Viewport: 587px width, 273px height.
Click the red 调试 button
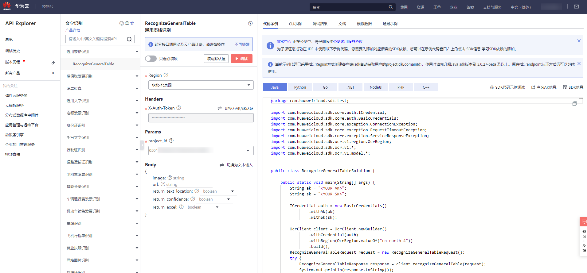tap(242, 59)
